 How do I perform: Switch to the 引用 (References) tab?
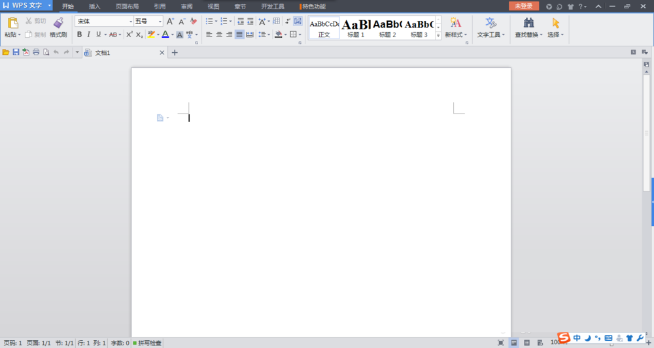(x=160, y=7)
